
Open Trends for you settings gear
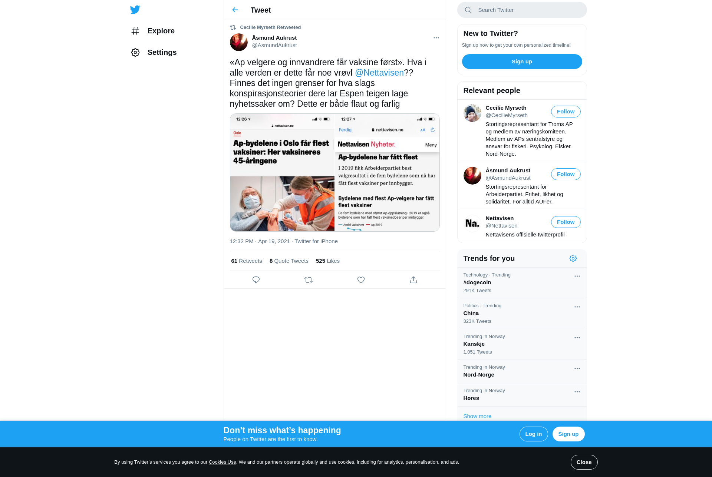pos(573,258)
